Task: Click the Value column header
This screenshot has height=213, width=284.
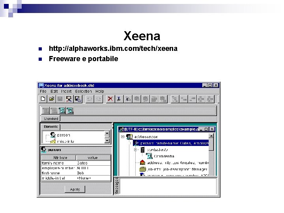Action: (93, 157)
